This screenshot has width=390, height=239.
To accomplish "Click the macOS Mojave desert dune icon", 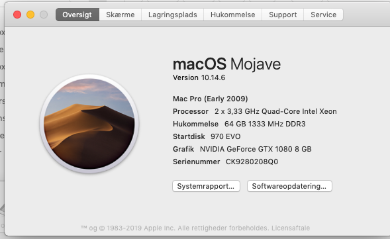I will point(89,124).
